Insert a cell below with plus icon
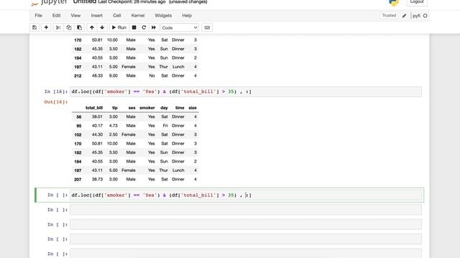This screenshot has height=258, width=460. pos(46,27)
